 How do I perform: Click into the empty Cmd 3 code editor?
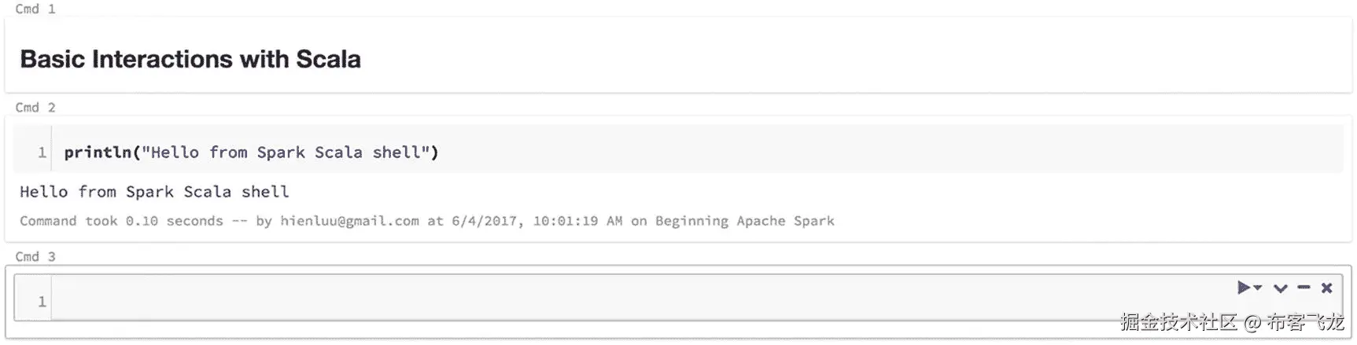click(629, 301)
